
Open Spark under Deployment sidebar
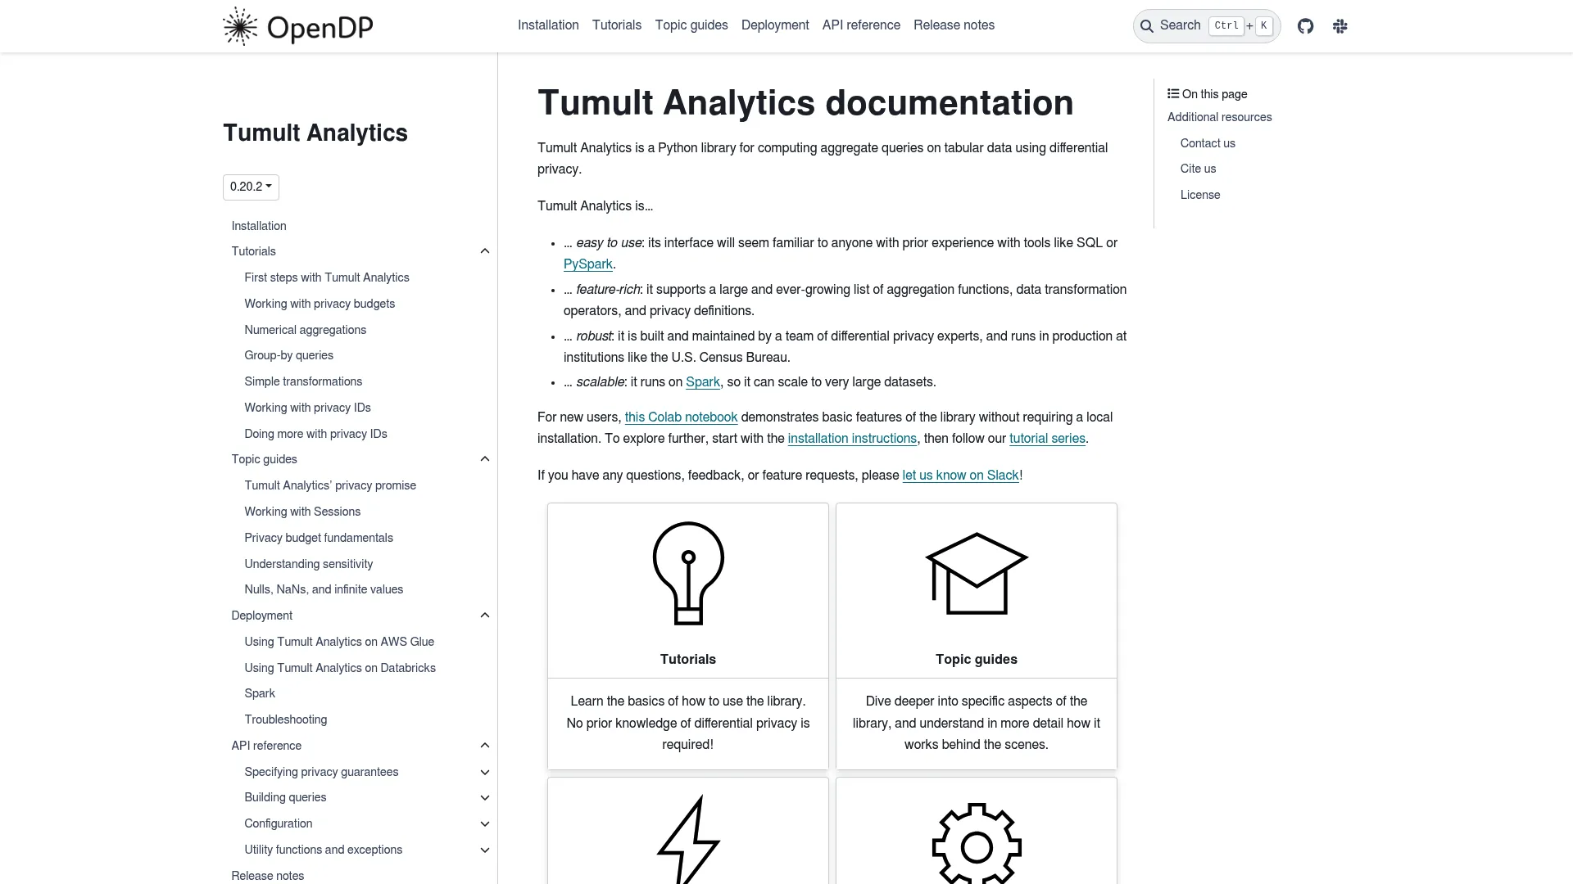pos(260,693)
